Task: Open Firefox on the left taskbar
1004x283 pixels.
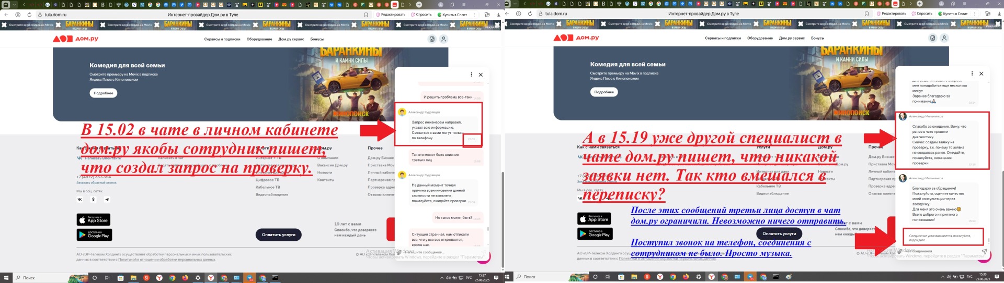Action: tap(185, 278)
